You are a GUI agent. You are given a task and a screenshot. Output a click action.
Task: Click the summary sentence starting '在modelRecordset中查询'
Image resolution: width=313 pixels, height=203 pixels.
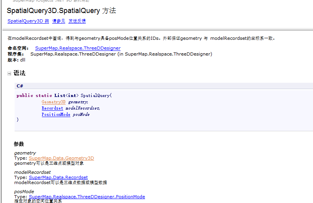[x=141, y=38]
